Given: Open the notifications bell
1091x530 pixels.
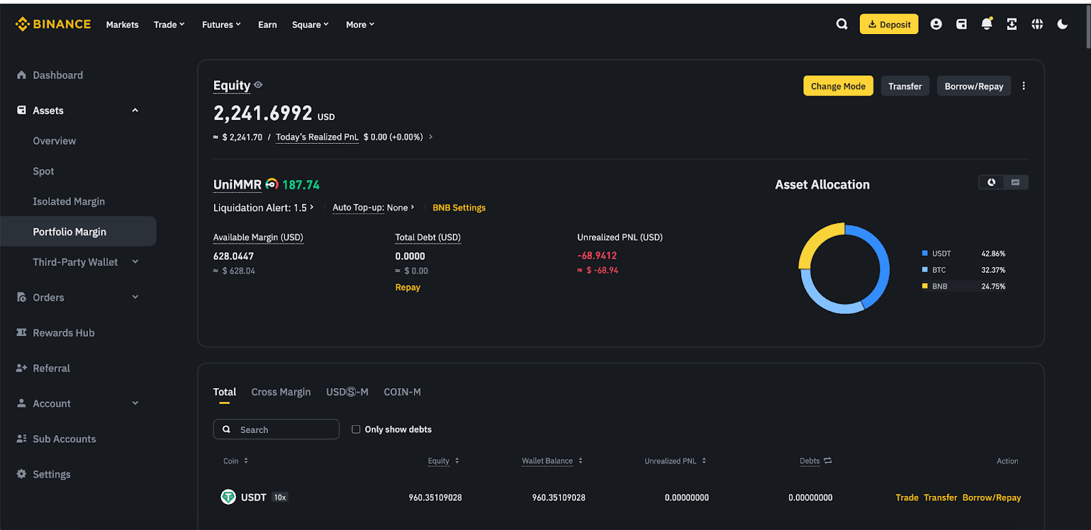Looking at the screenshot, I should point(987,24).
